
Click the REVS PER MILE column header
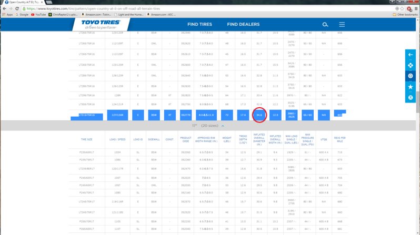339,139
